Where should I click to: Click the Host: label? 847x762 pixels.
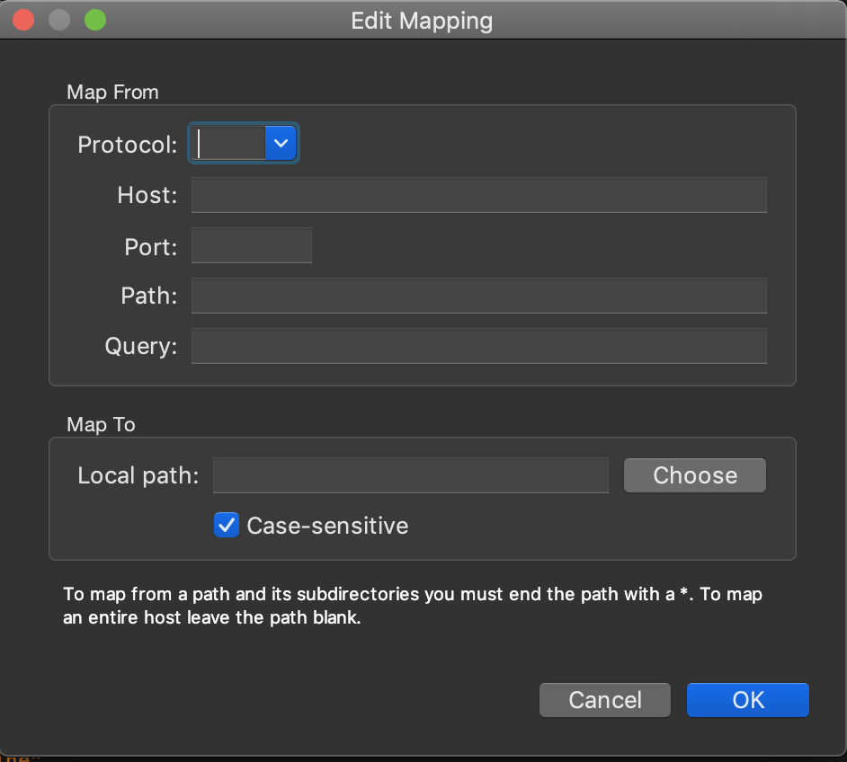147,195
